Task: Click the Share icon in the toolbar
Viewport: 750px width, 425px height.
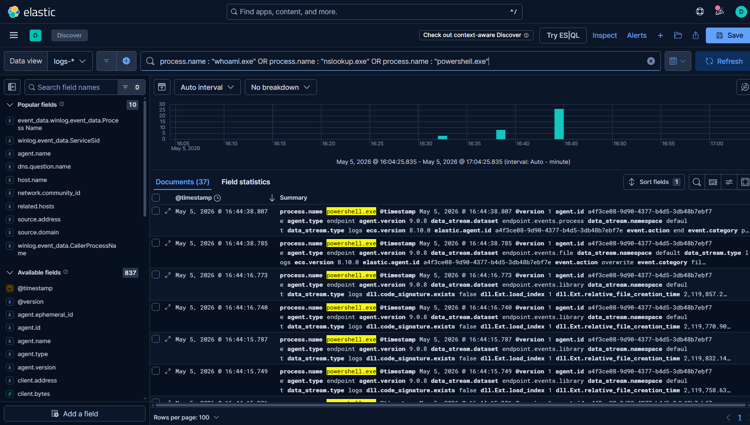Action: click(x=696, y=35)
